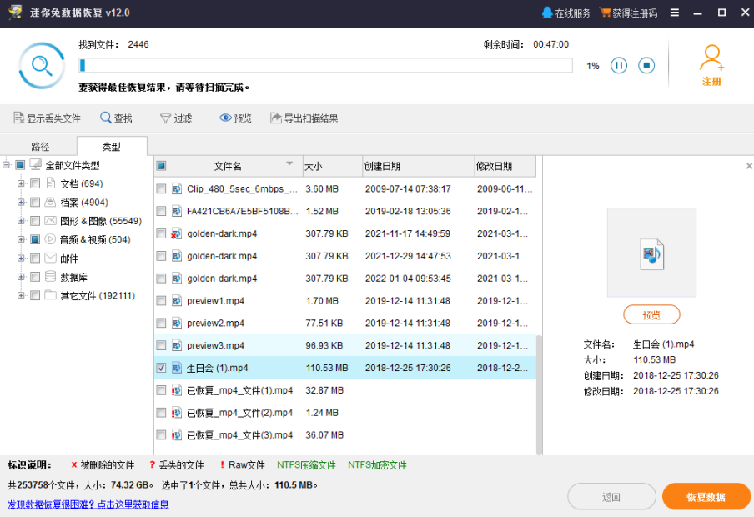This screenshot has width=754, height=517.
Task: Click the 邮件 envelope icon in the tree
Action: pyautogui.click(x=51, y=258)
